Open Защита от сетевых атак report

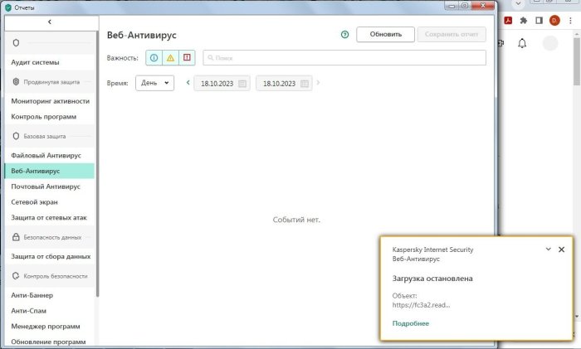pyautogui.click(x=50, y=218)
